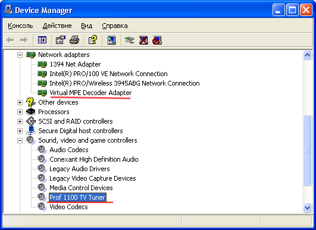The width and height of the screenshot is (316, 230).
Task: Click SCSI and RAID controllers label
Action: (76, 121)
